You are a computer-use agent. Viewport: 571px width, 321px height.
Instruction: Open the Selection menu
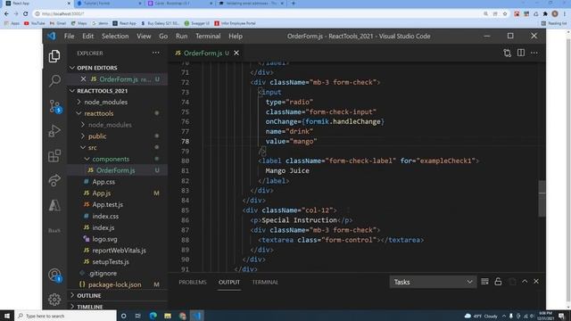(115, 36)
